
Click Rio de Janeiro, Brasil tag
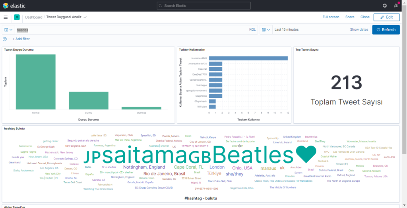point(164,173)
